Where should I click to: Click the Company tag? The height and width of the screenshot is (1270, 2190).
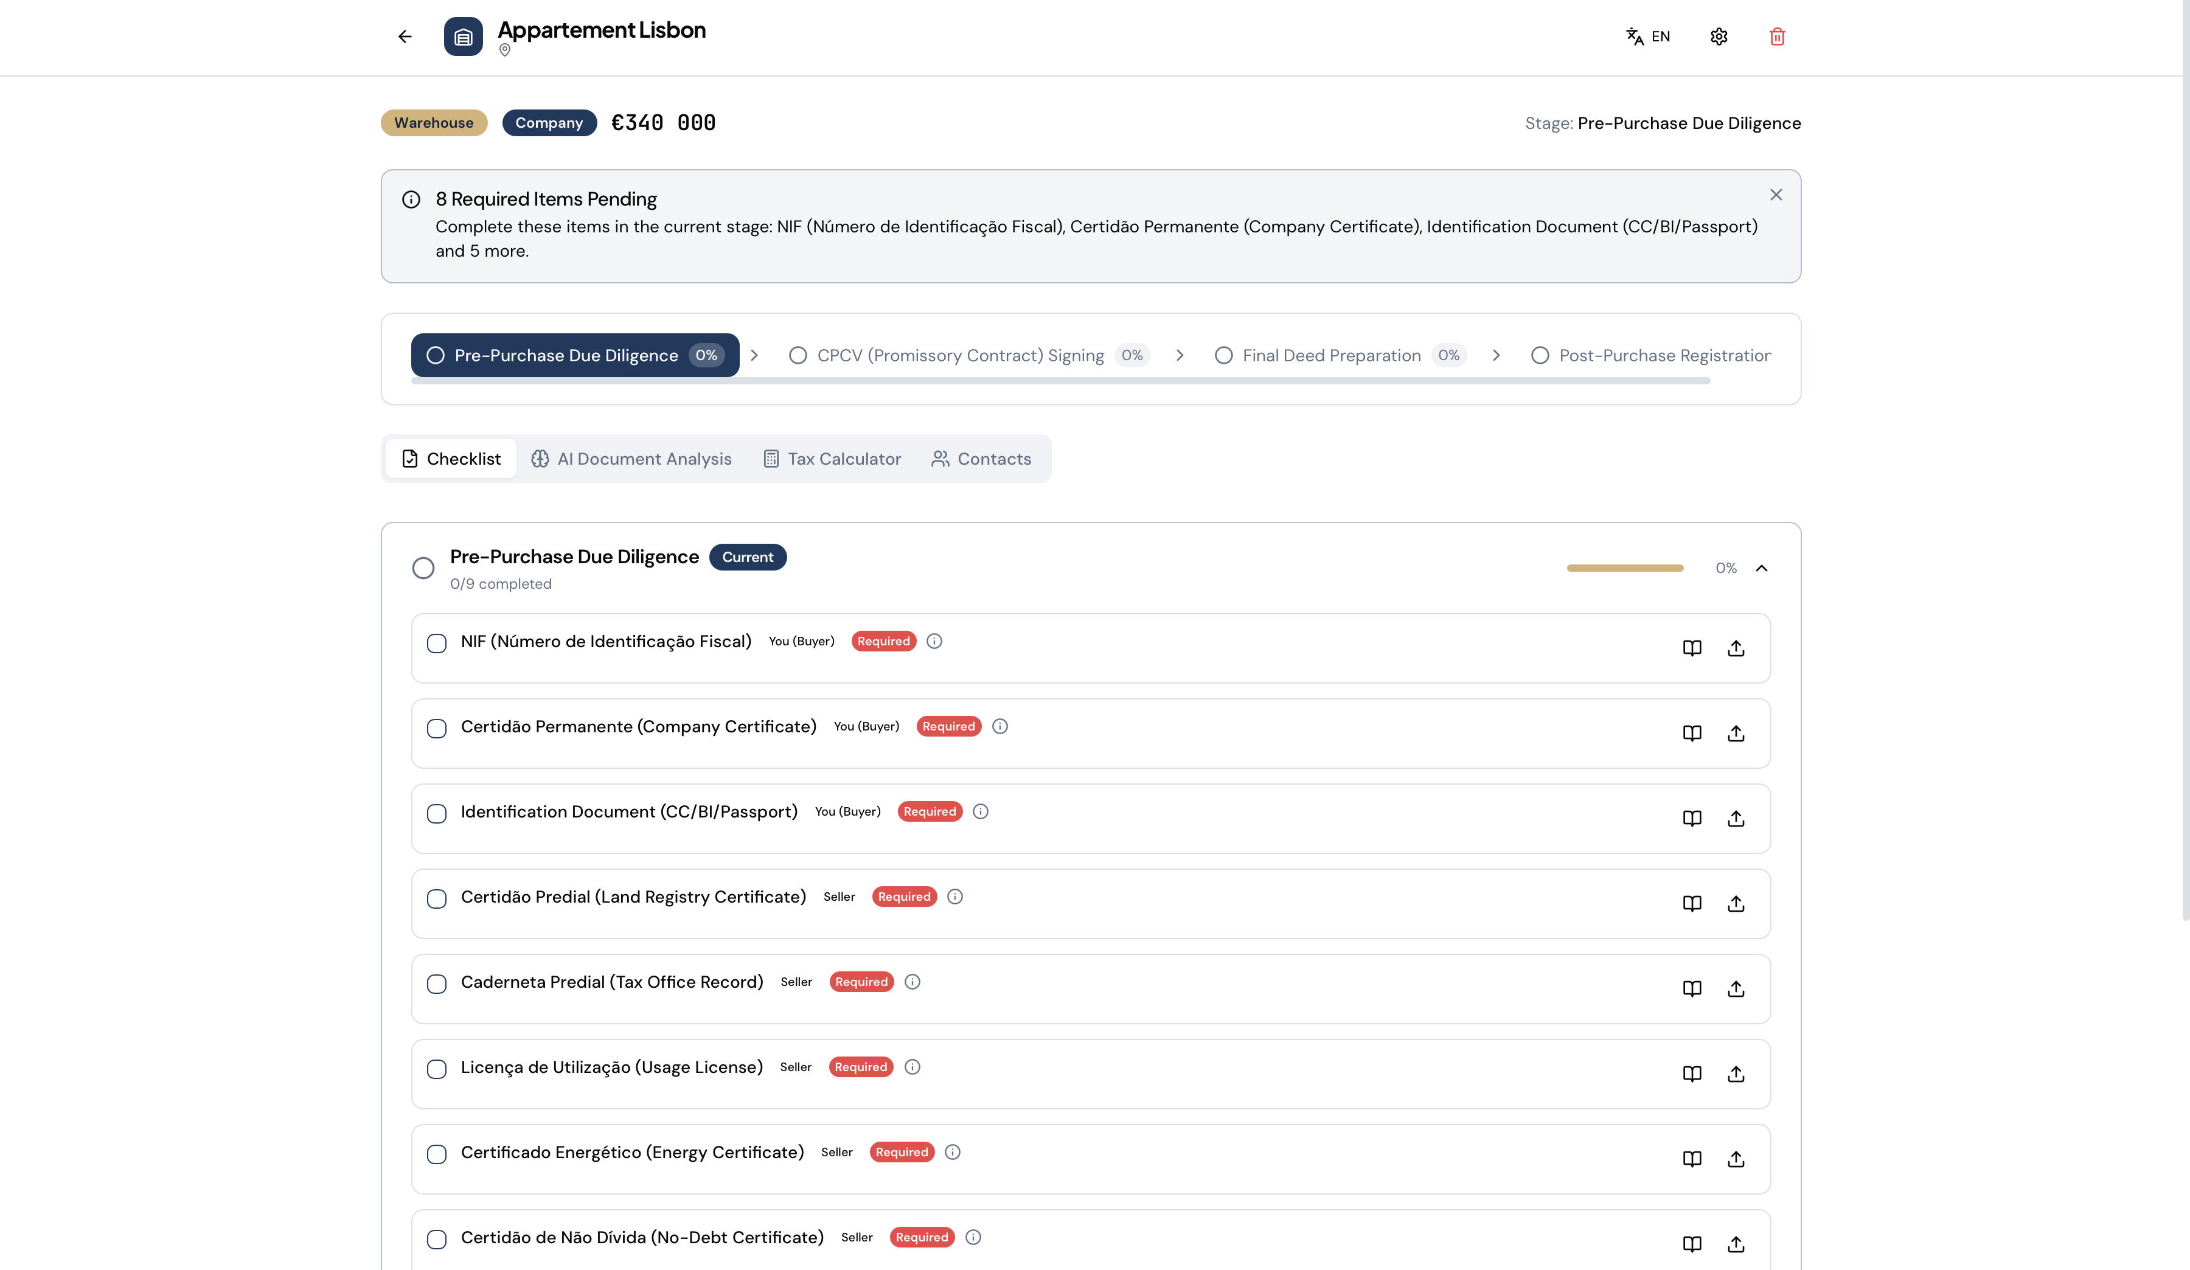[x=549, y=122]
